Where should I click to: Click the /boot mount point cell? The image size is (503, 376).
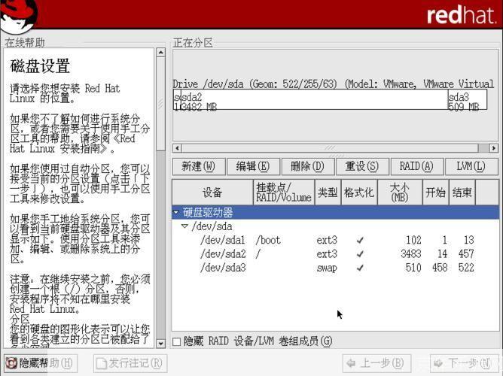(x=268, y=240)
